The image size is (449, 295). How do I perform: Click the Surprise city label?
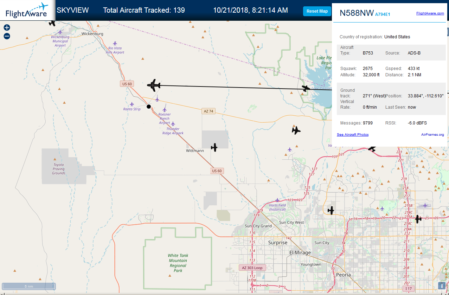pyautogui.click(x=278, y=243)
